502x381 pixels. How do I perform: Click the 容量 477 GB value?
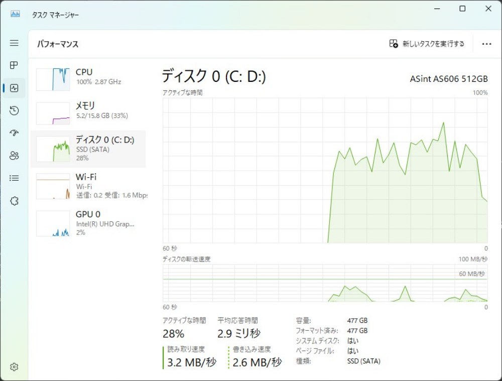(x=357, y=320)
